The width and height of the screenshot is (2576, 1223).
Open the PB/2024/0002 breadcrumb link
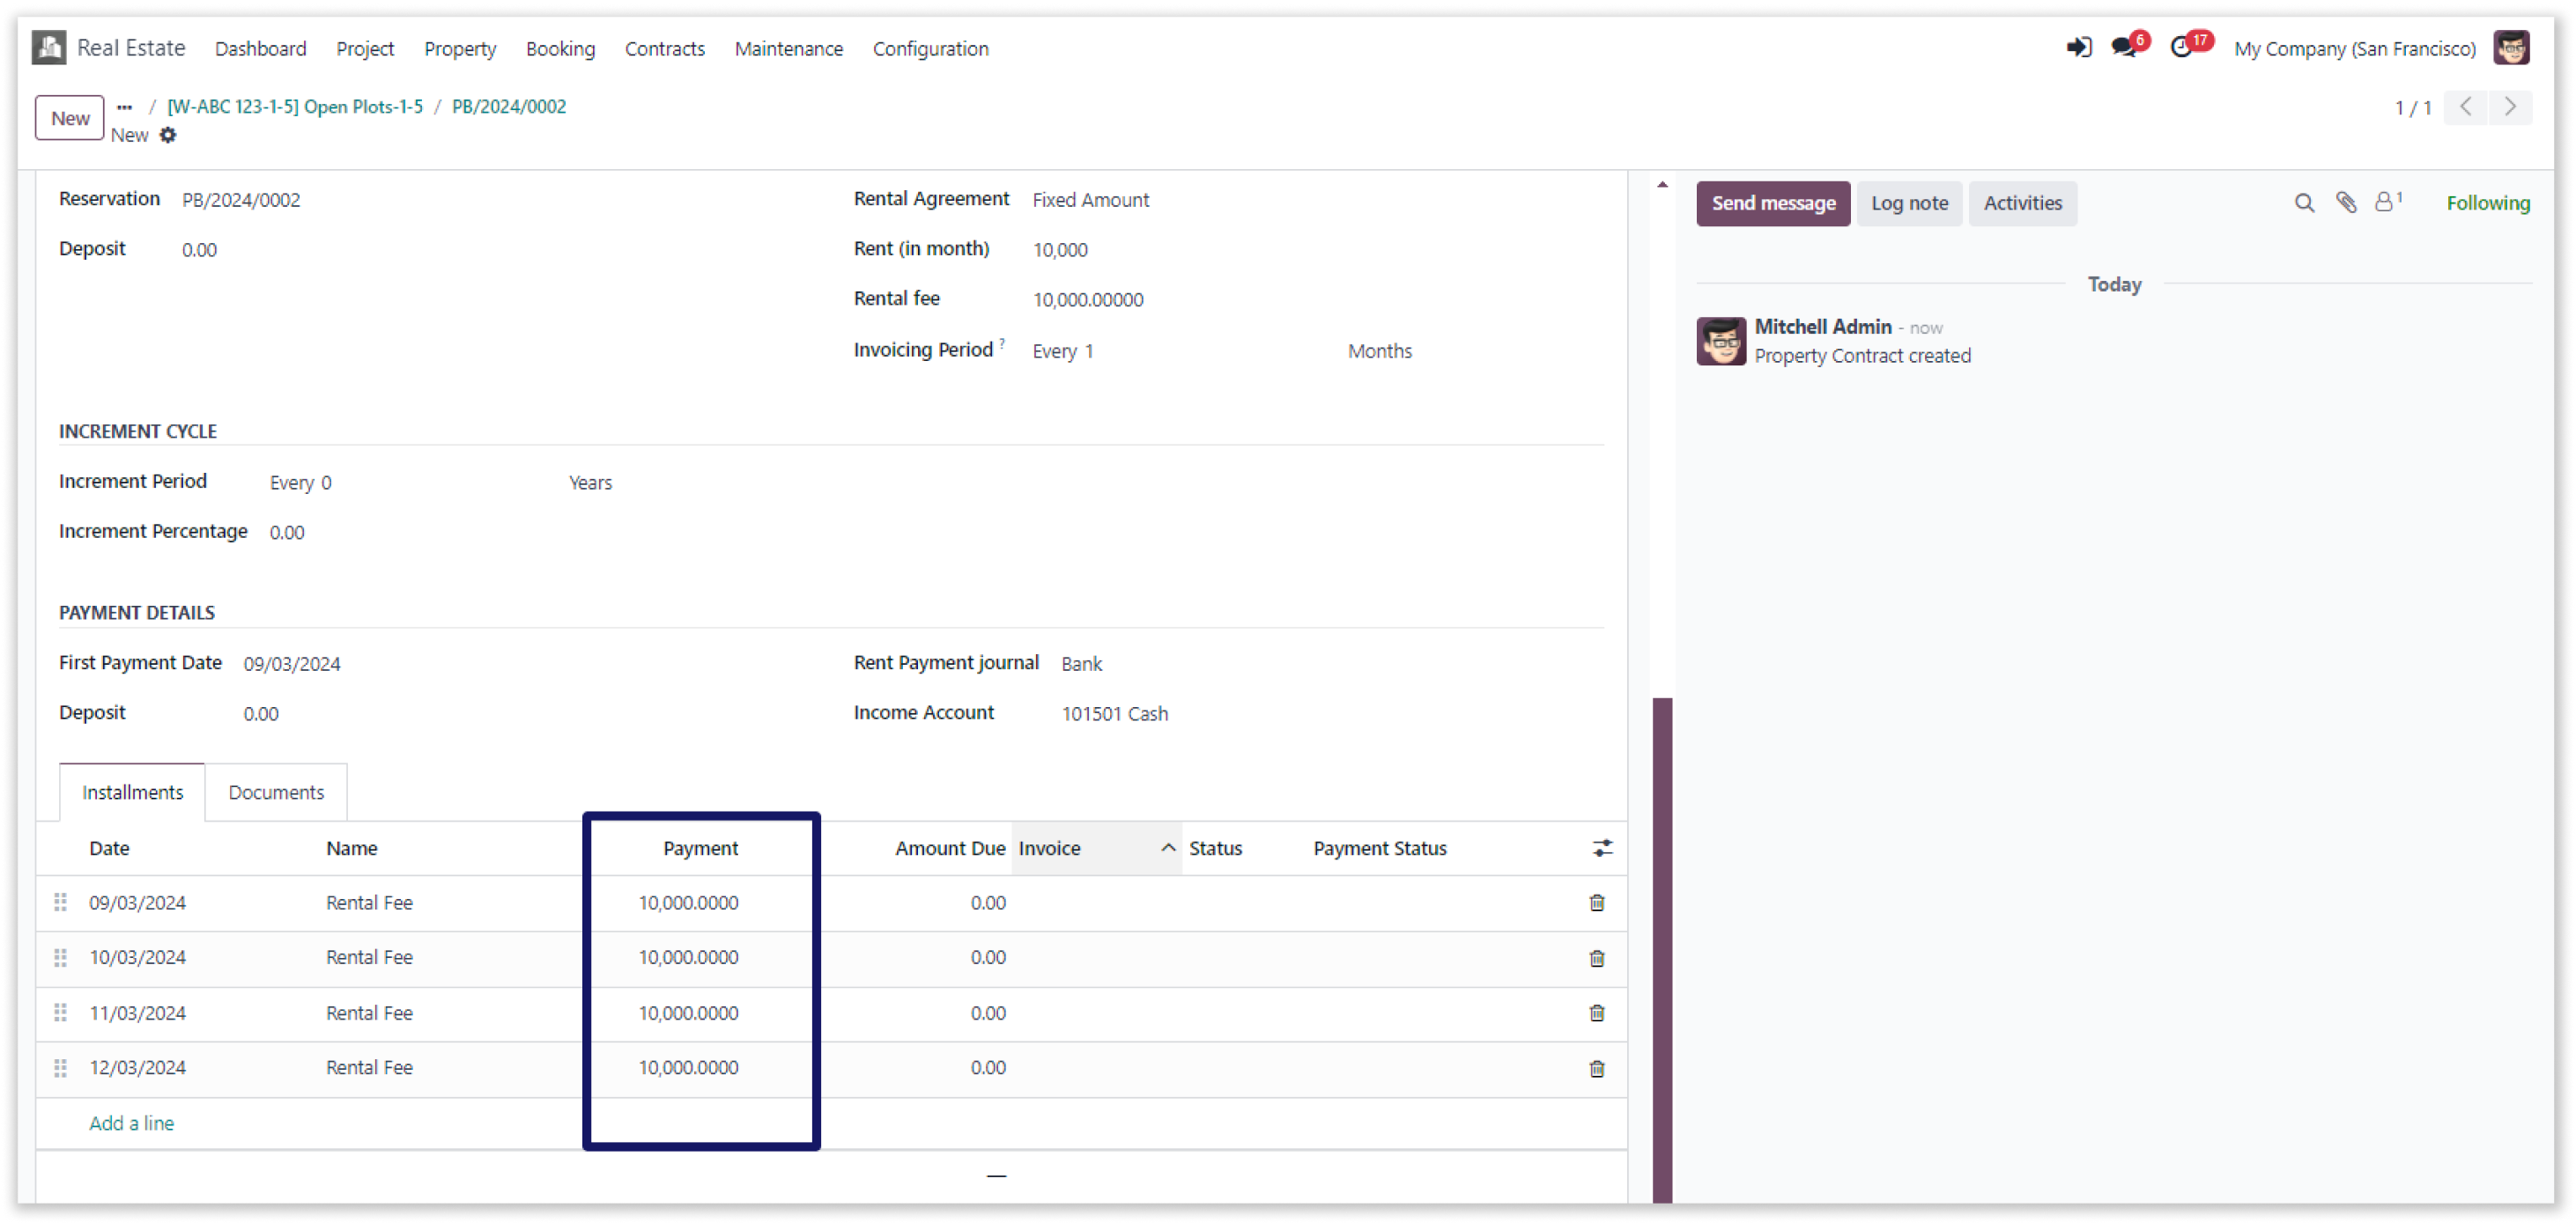508,106
